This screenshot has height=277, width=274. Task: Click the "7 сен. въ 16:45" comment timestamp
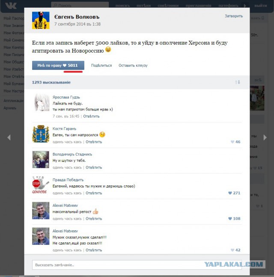[x=66, y=116]
